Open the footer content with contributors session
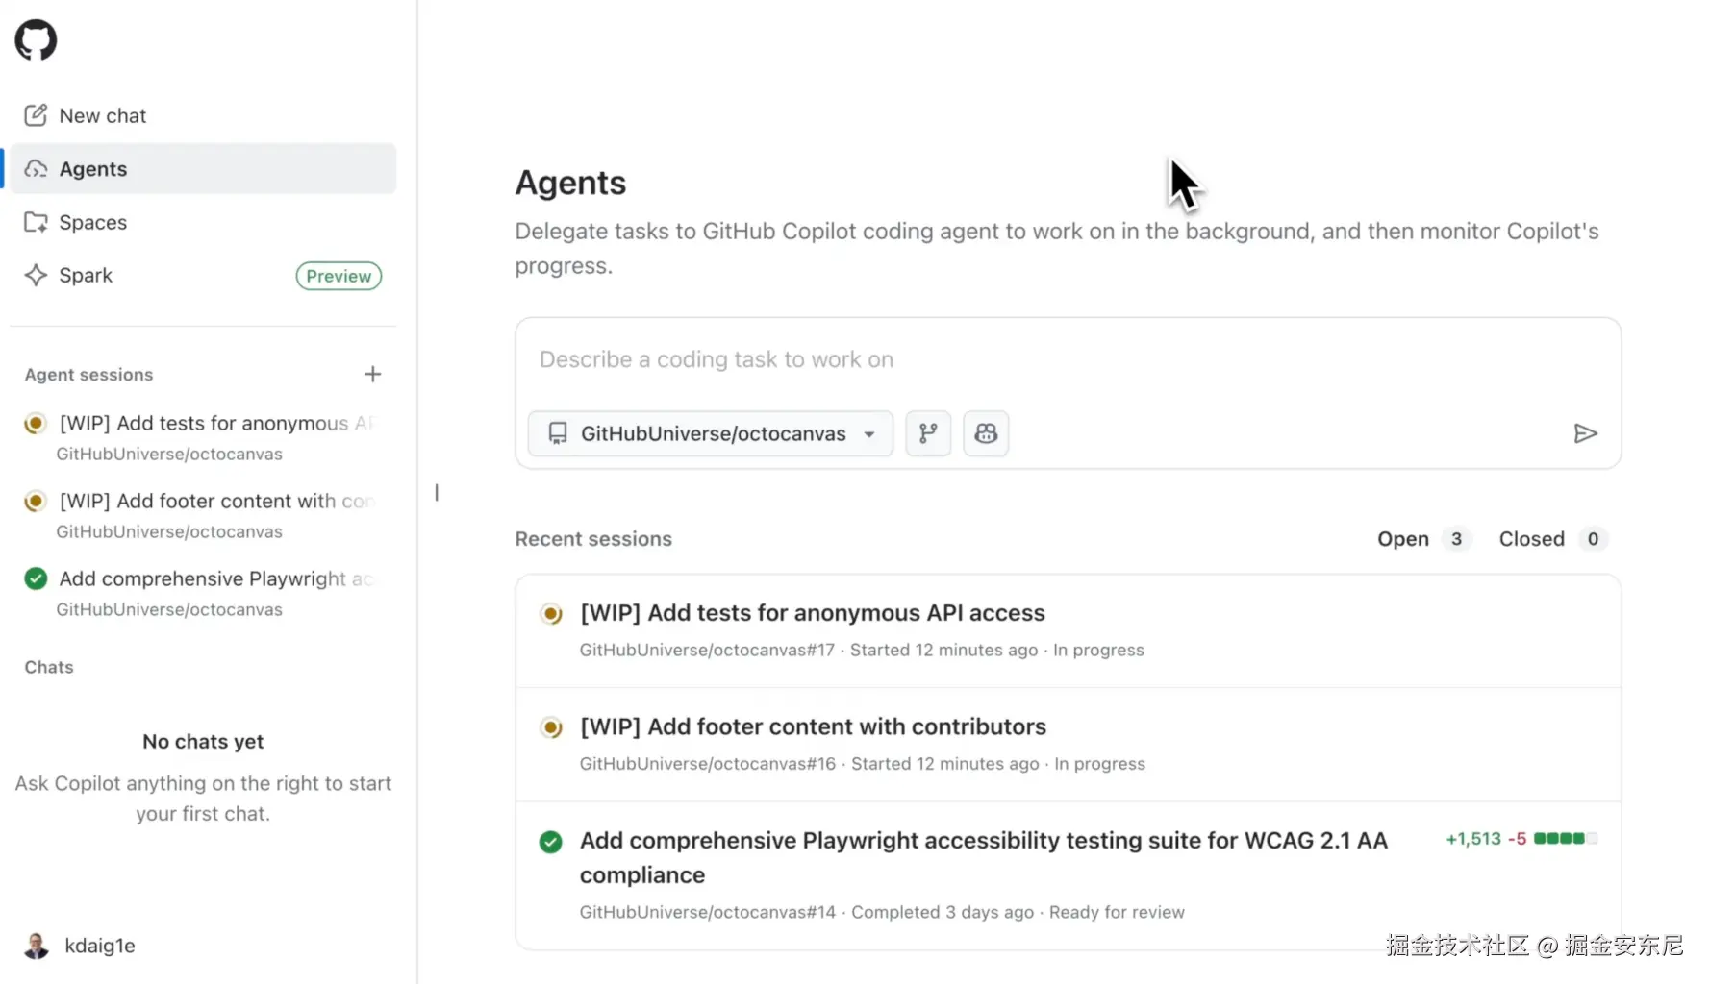The image size is (1710, 984). [813, 727]
